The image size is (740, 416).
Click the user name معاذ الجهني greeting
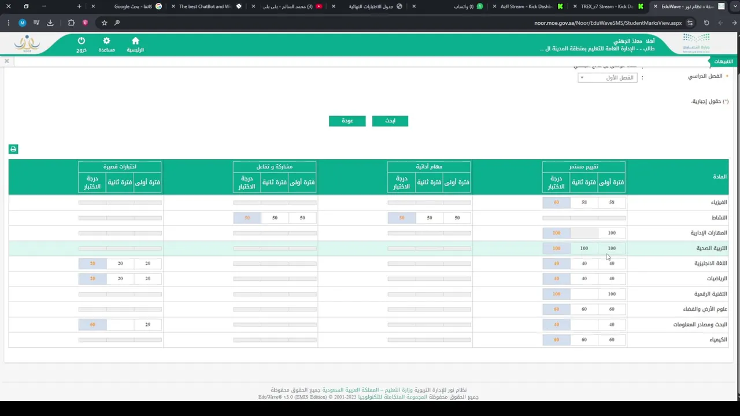point(634,41)
